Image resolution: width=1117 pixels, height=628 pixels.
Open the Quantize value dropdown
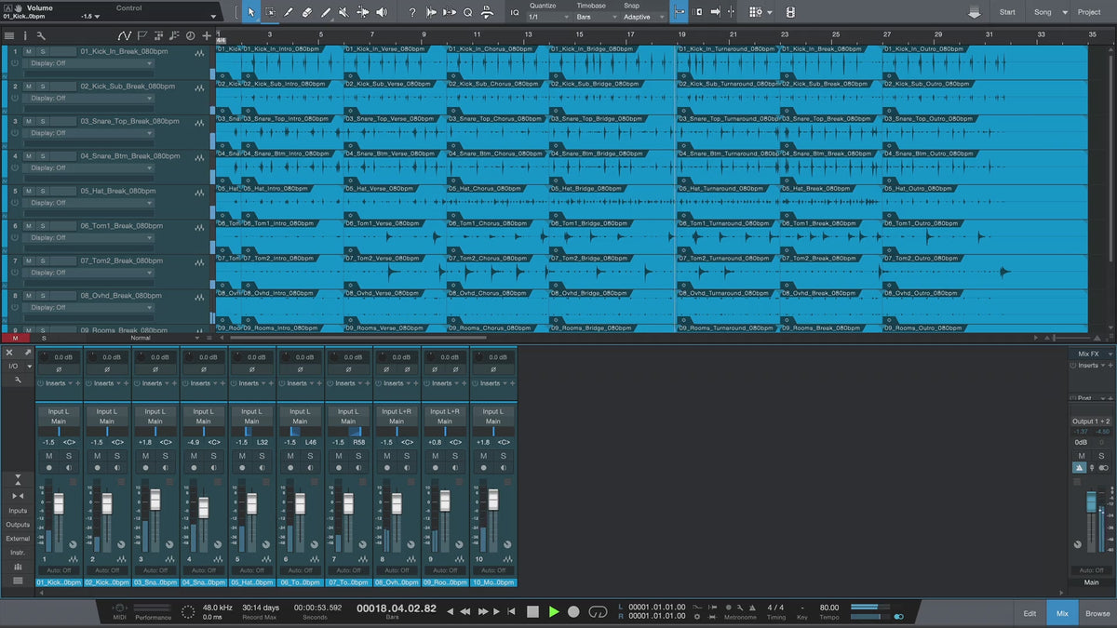(543, 17)
